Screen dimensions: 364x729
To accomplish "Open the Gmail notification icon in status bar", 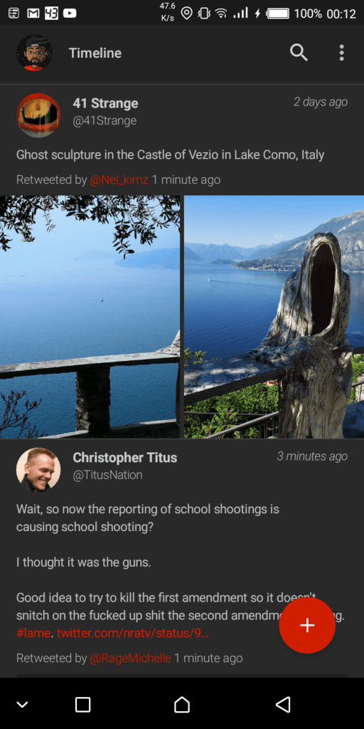I will pos(33,14).
